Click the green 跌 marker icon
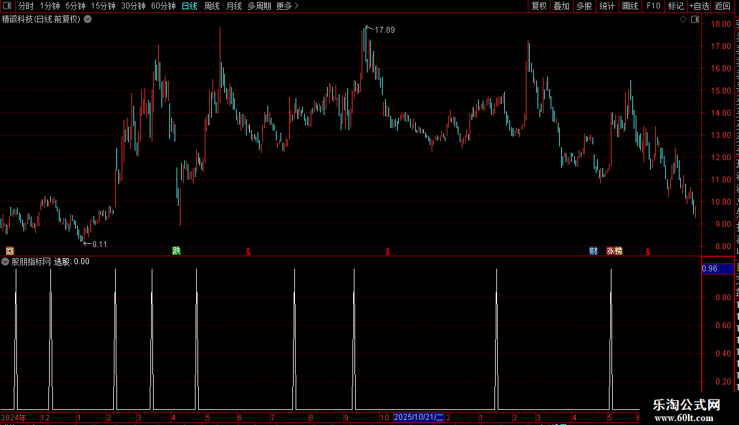Screen dimensions: 739x425 click(x=177, y=250)
